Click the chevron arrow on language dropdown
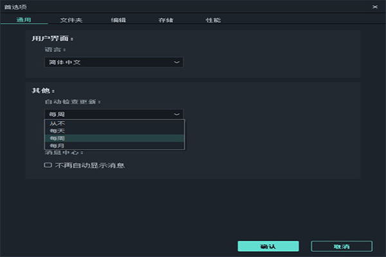This screenshot has height=257, width=386. (177, 62)
